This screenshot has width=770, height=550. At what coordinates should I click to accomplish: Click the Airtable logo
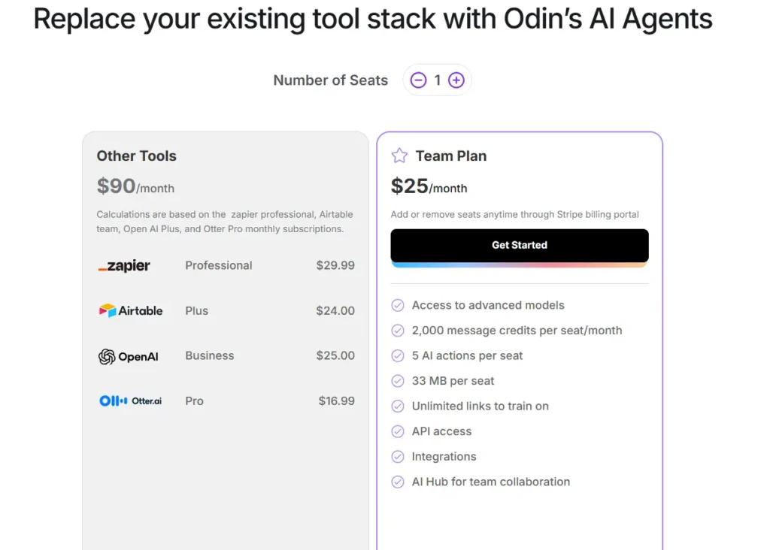pos(131,310)
